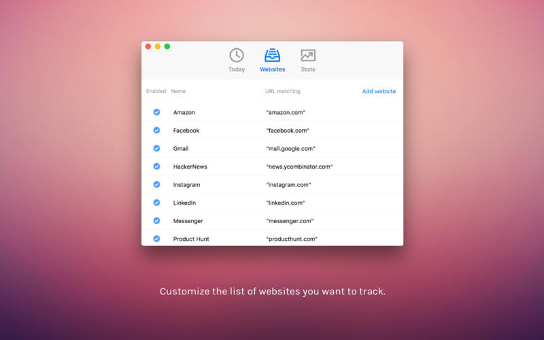
Task: Open the Today clock tab icon
Action: 237,56
